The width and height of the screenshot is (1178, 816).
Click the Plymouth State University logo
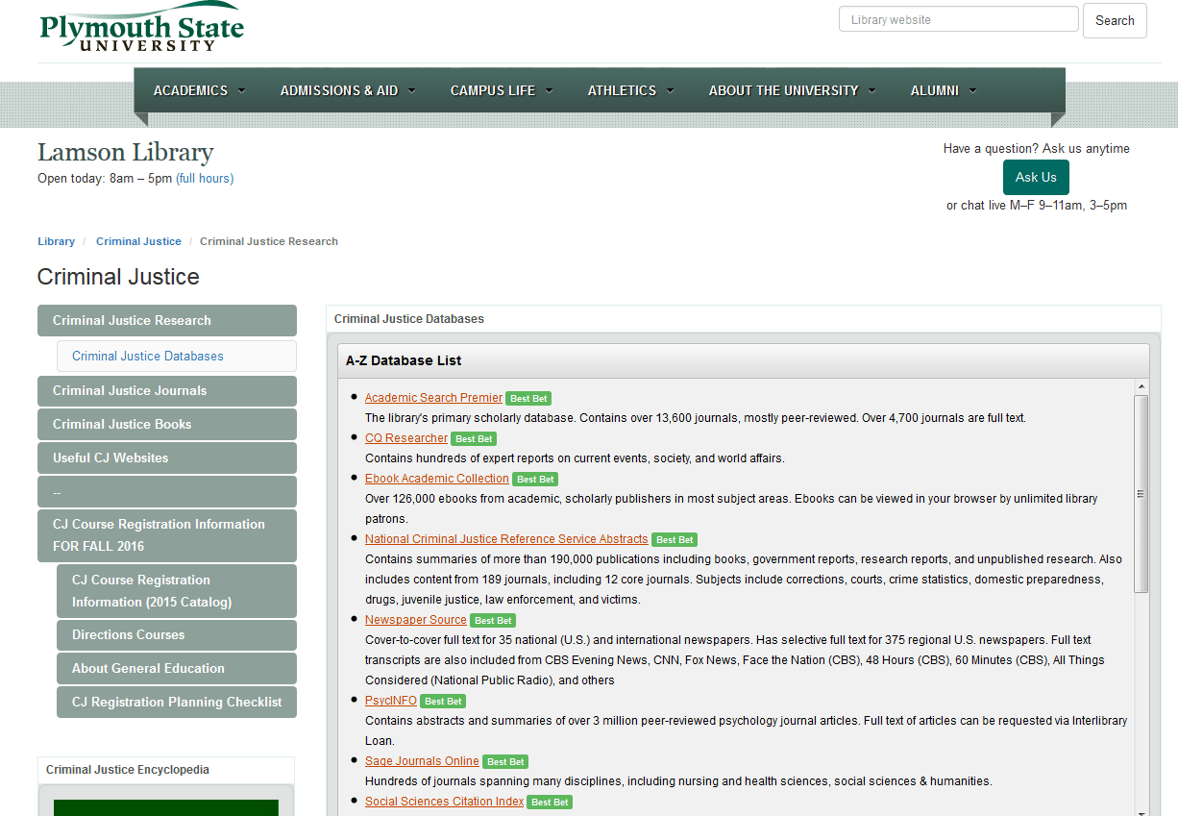[140, 26]
